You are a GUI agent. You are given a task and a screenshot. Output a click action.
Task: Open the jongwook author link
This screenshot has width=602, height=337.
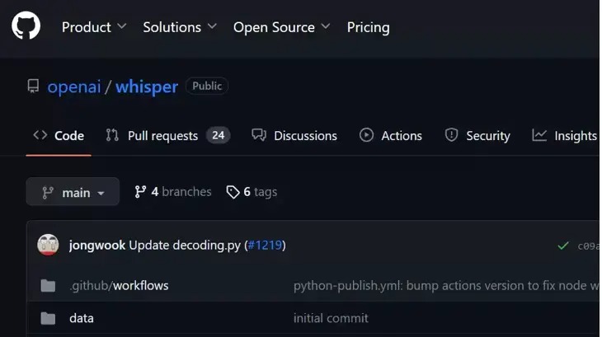coord(97,246)
